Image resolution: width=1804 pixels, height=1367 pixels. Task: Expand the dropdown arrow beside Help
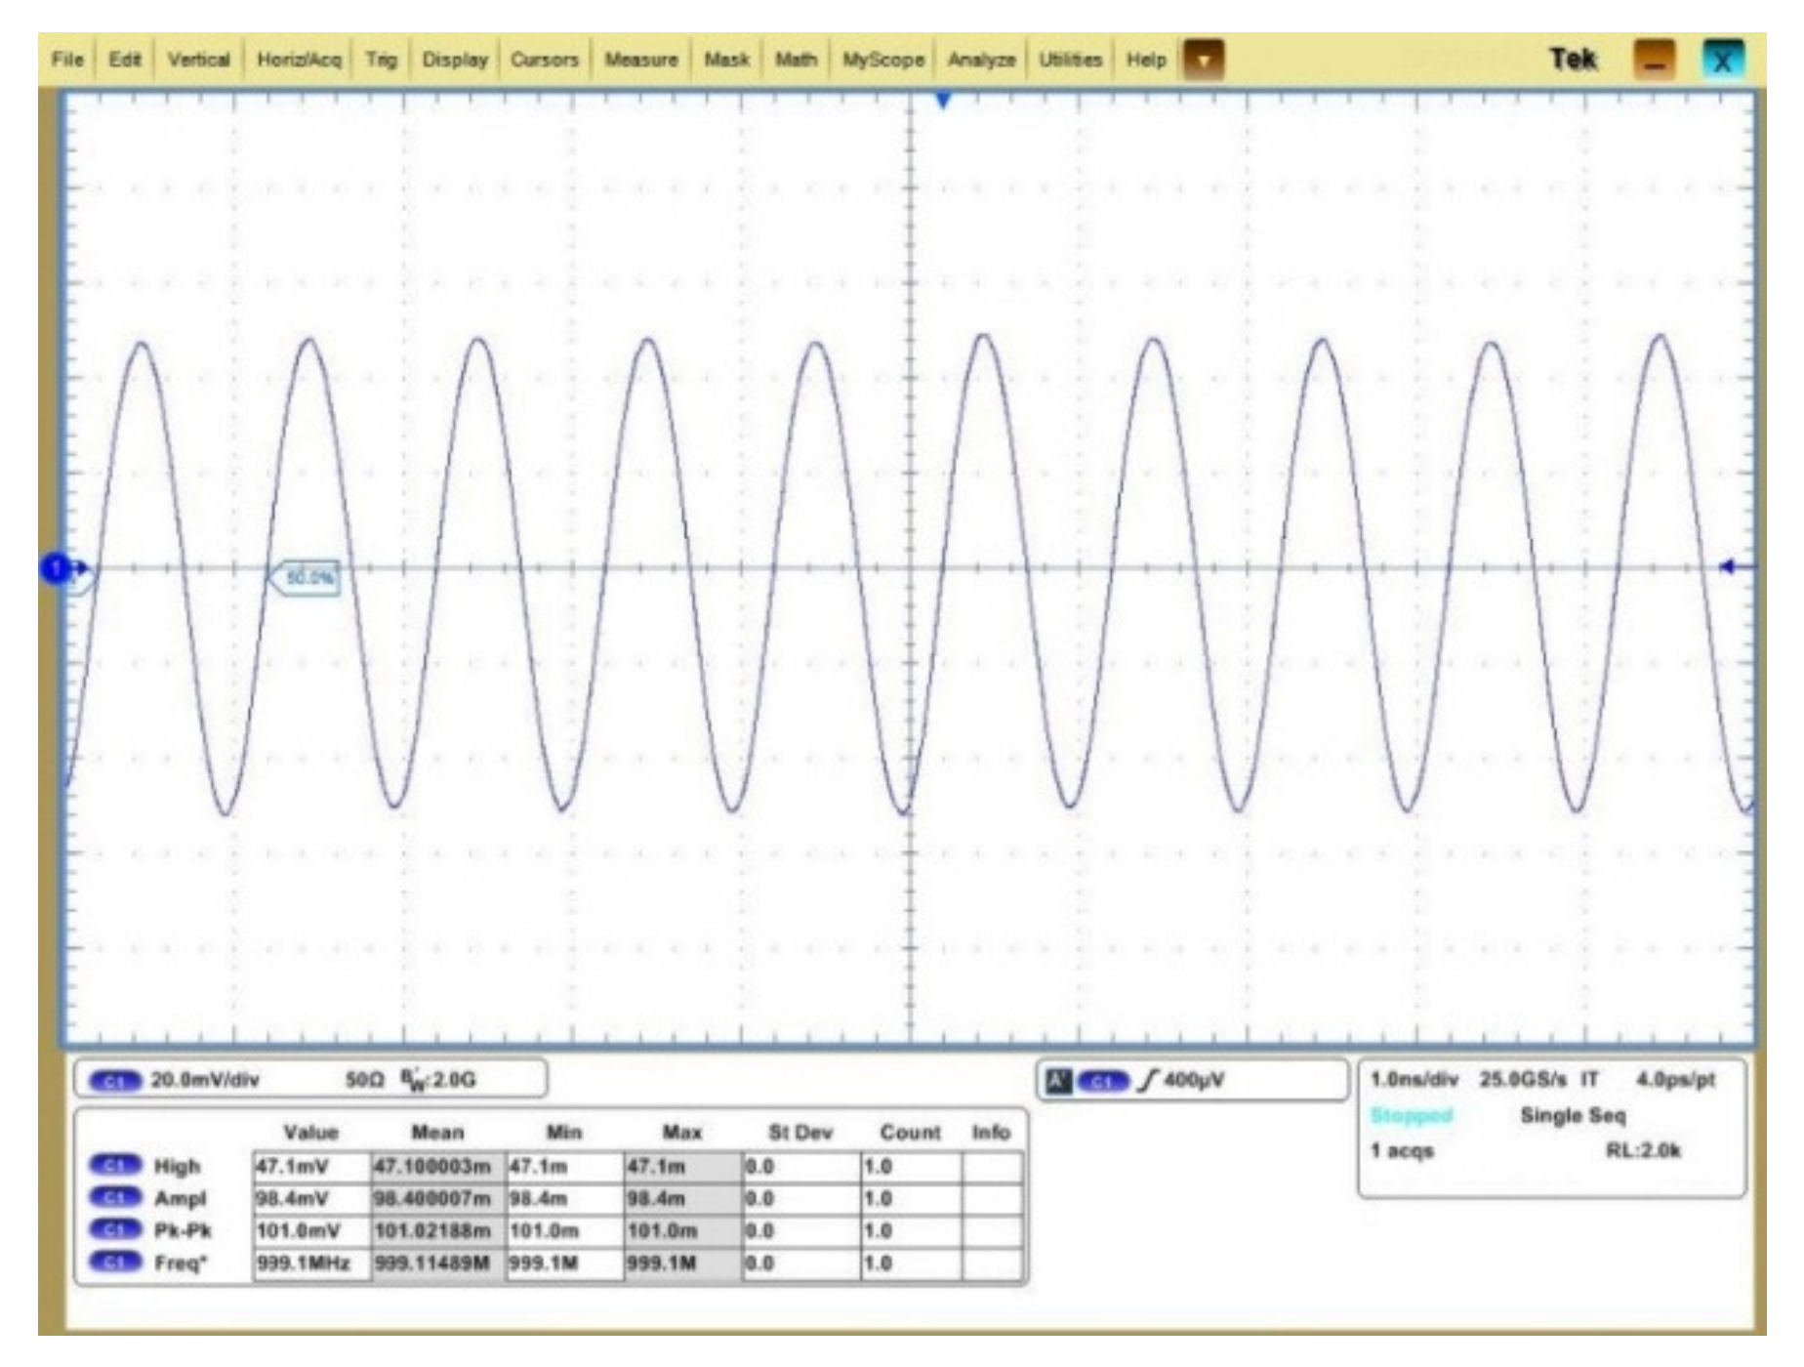pos(1203,60)
